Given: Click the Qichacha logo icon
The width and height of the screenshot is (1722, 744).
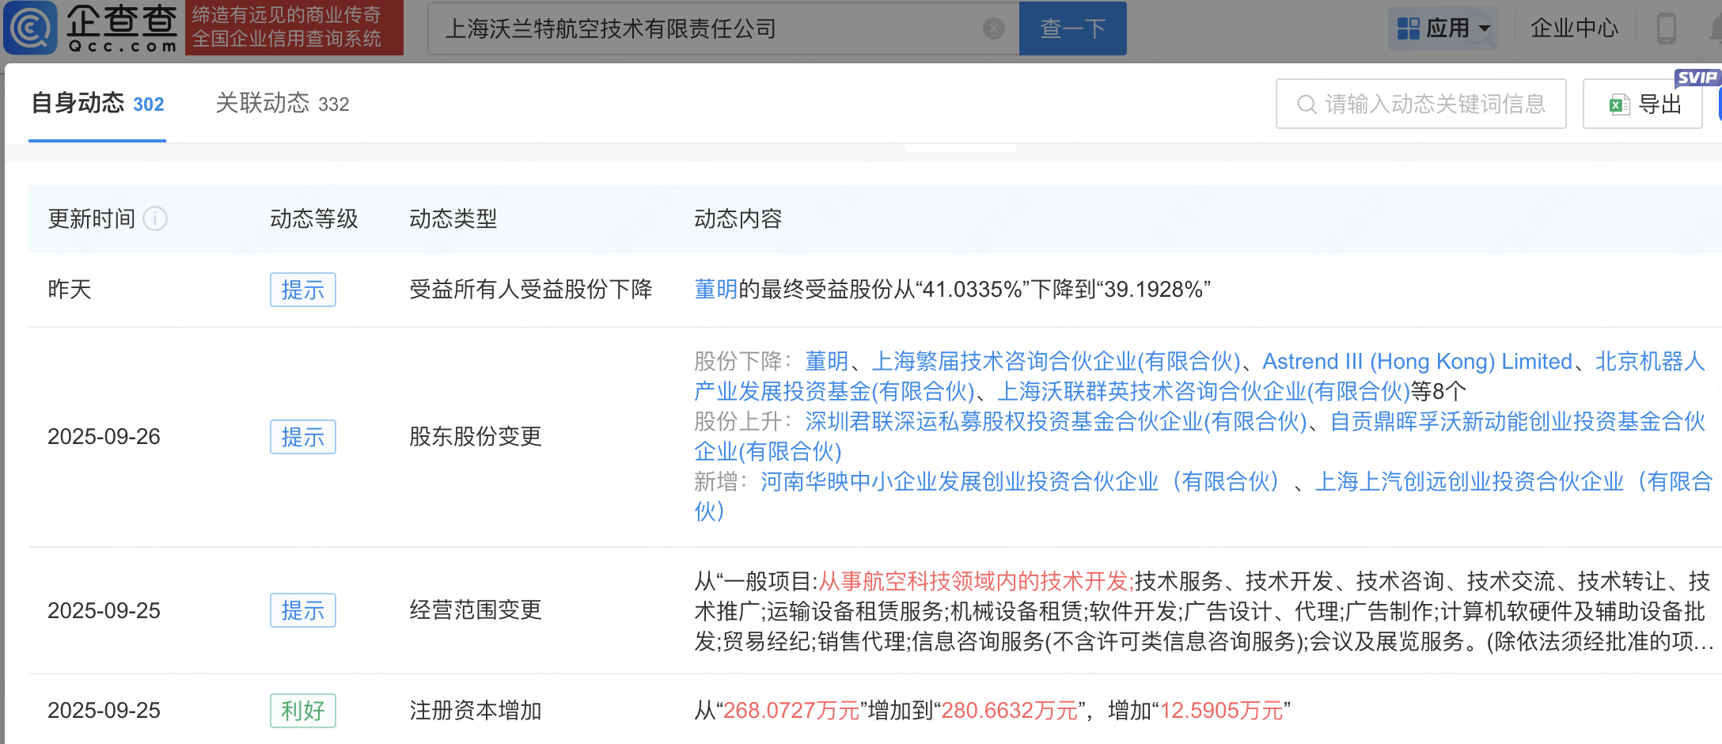Looking at the screenshot, I should coord(30,28).
